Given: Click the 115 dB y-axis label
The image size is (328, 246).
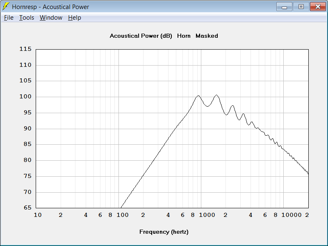Looking at the screenshot, I should click(x=25, y=49).
